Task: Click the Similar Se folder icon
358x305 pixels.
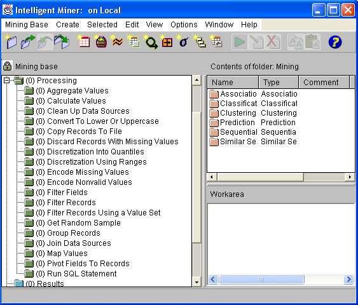Action: click(214, 142)
